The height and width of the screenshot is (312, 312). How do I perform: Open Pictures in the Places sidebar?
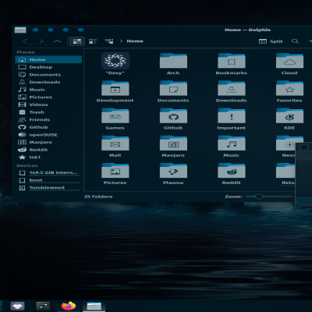point(48,97)
